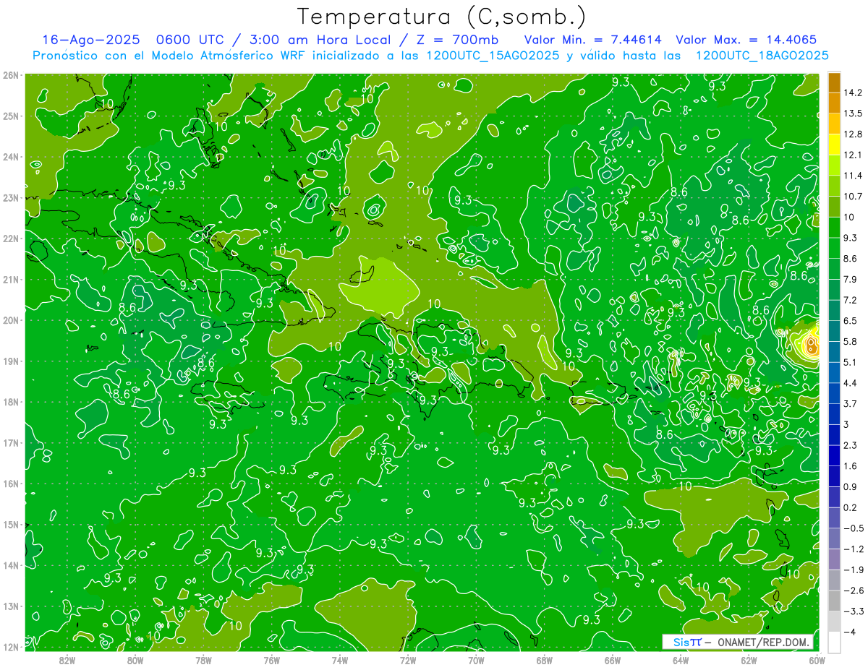Click the 66W longitude label

point(613,660)
